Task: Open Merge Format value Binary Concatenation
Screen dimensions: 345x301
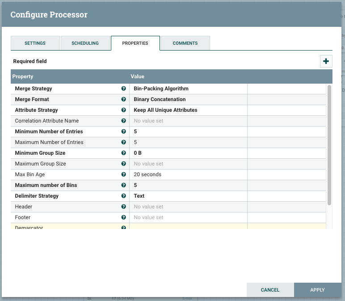Action: (188, 99)
